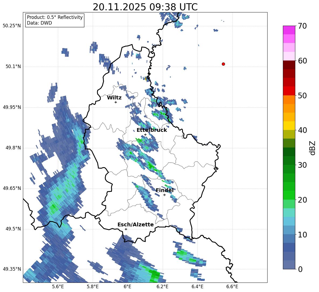Click the Findel cross marker
This screenshot has width=319, height=292.
[164, 195]
